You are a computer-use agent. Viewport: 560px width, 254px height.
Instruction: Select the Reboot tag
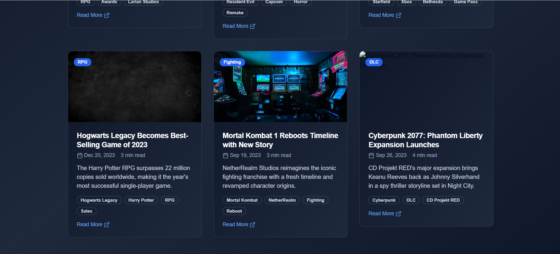tap(234, 211)
